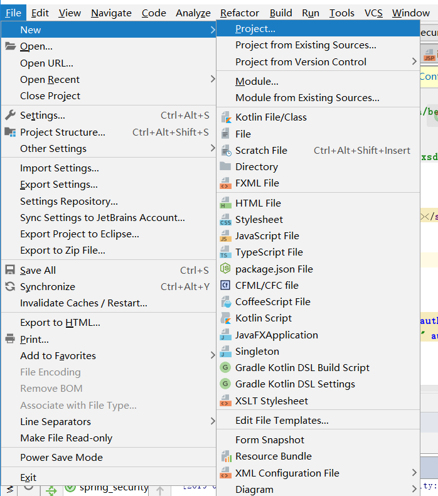This screenshot has width=438, height=496.
Task: Click the HTML File icon
Action: point(225,203)
